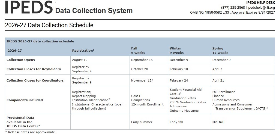Screen dimensions: 276x134
Task: Select the Spring 17 weeks column header
Action: coord(220,51)
